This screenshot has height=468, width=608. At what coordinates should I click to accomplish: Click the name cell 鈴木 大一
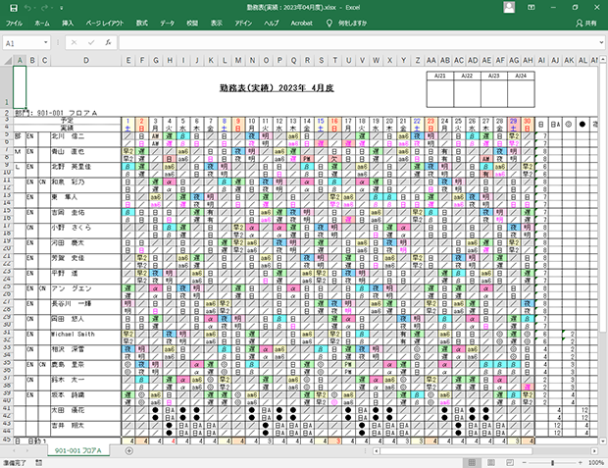[x=85, y=380]
